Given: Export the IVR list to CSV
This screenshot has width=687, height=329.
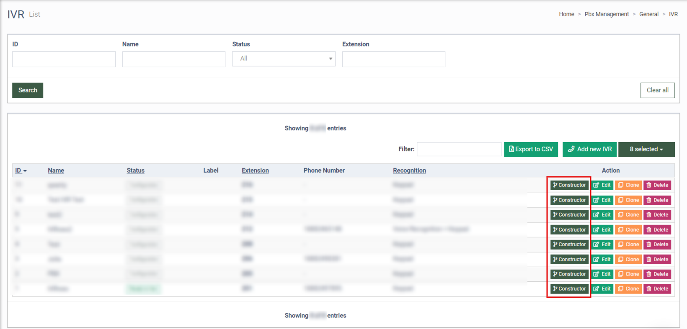Looking at the screenshot, I should [531, 149].
